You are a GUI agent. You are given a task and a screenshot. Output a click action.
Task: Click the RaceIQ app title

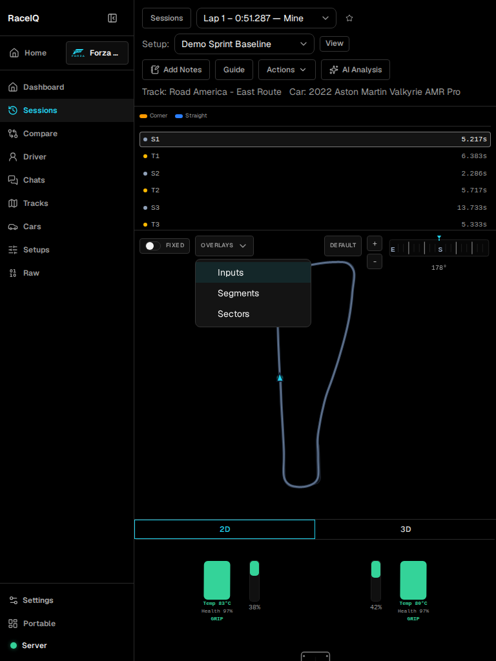[x=24, y=18]
